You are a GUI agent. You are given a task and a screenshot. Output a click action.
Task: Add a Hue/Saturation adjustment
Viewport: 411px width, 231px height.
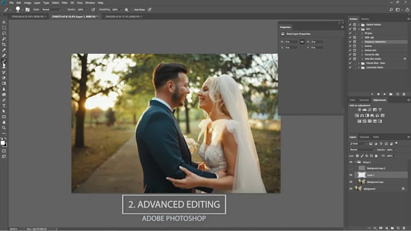pyautogui.click(x=357, y=115)
